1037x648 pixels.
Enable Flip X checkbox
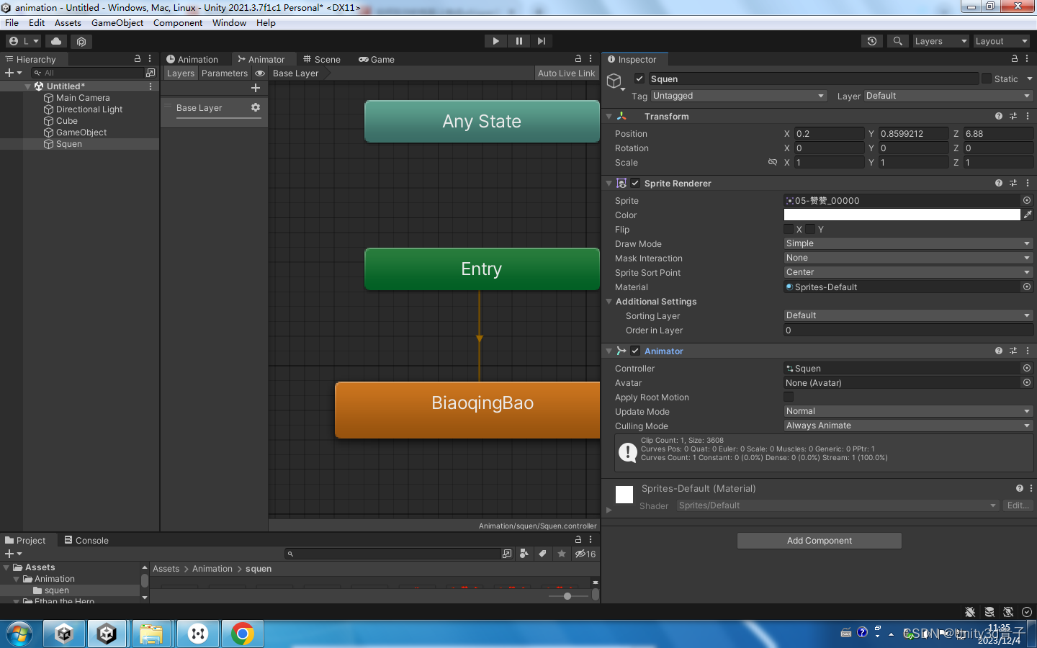[789, 229]
